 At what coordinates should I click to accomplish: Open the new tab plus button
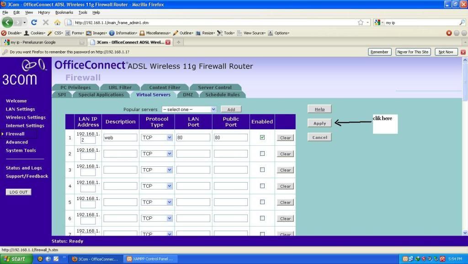click(x=178, y=42)
